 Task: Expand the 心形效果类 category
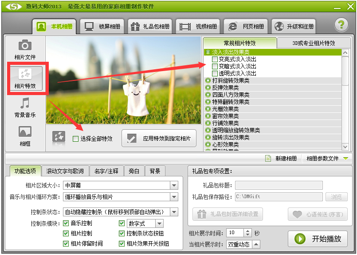pyautogui.click(x=208, y=144)
